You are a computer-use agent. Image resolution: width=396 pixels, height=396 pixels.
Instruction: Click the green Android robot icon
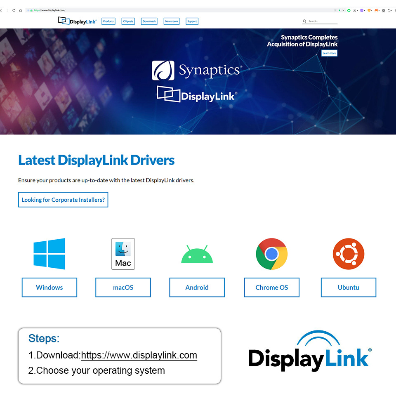[x=197, y=254]
